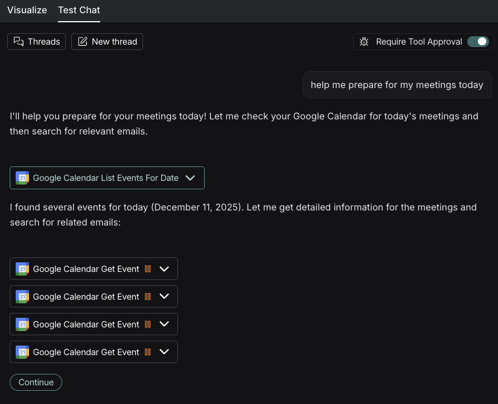This screenshot has width=498, height=404.
Task: Click the bug icon beside Require Tool Approval
Action: coord(364,41)
